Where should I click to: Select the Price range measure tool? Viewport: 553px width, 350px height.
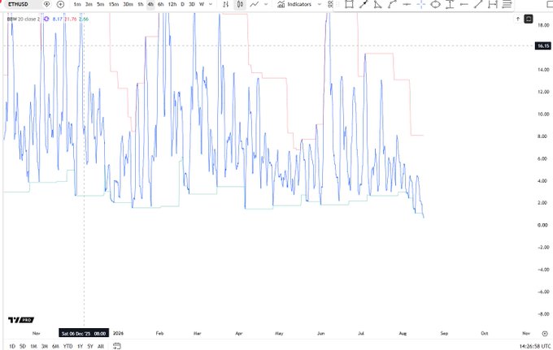[x=450, y=4]
